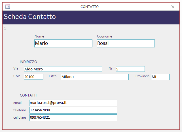Click the email label

coord(17,103)
